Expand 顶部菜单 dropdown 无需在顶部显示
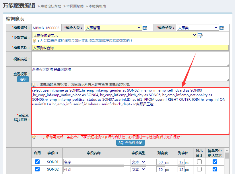Image resolution: width=235 pixels, height=174 pixels. 114,35
